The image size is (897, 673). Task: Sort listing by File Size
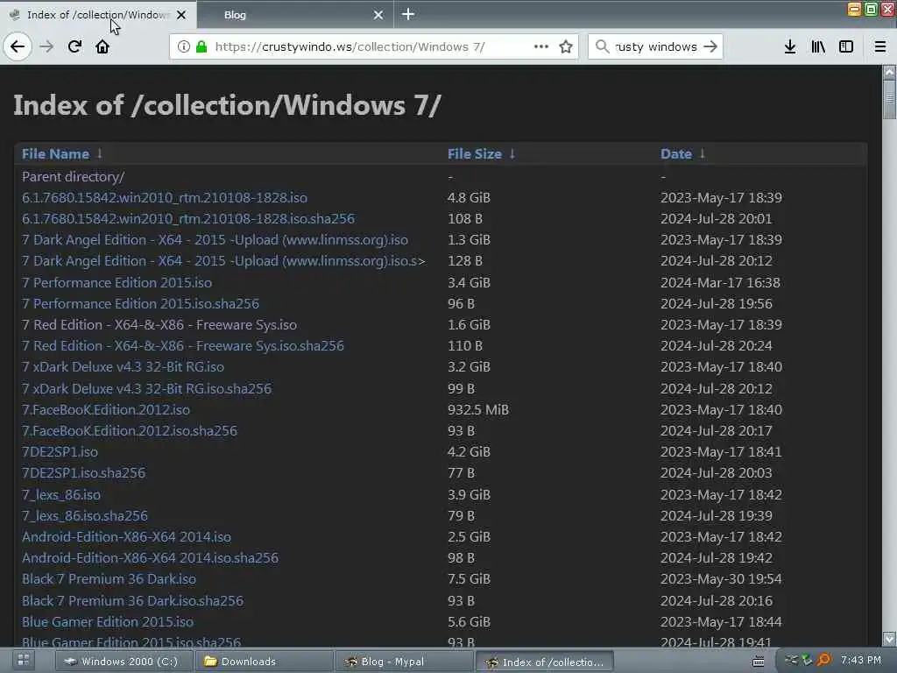(474, 154)
